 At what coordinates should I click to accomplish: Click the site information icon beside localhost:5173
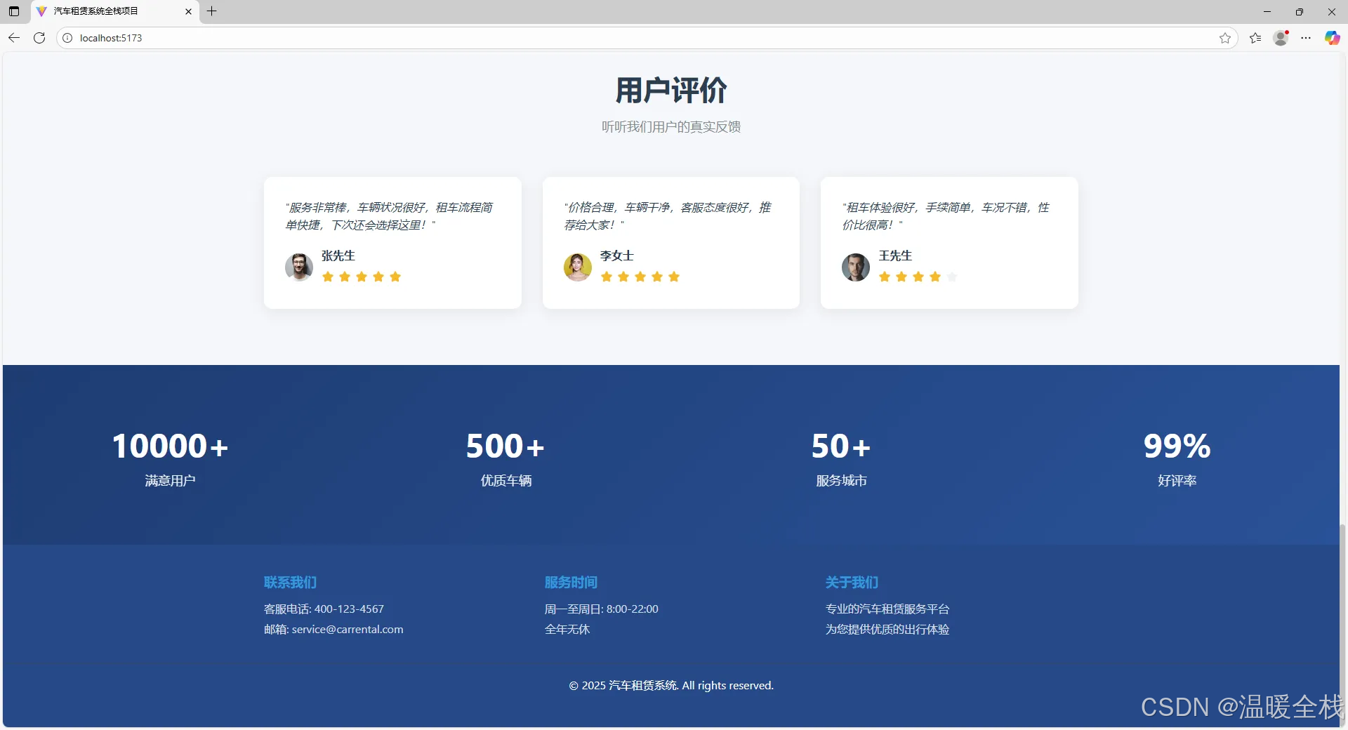[67, 38]
